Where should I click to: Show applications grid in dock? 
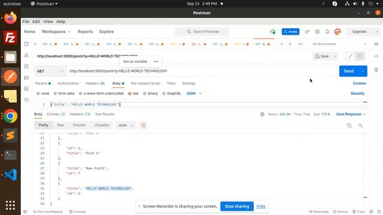(x=10, y=205)
